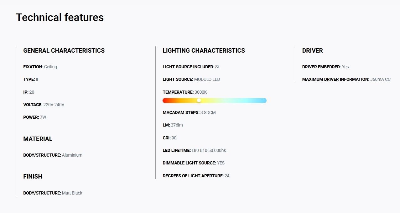Select the General Characteristics section title

[64, 50]
